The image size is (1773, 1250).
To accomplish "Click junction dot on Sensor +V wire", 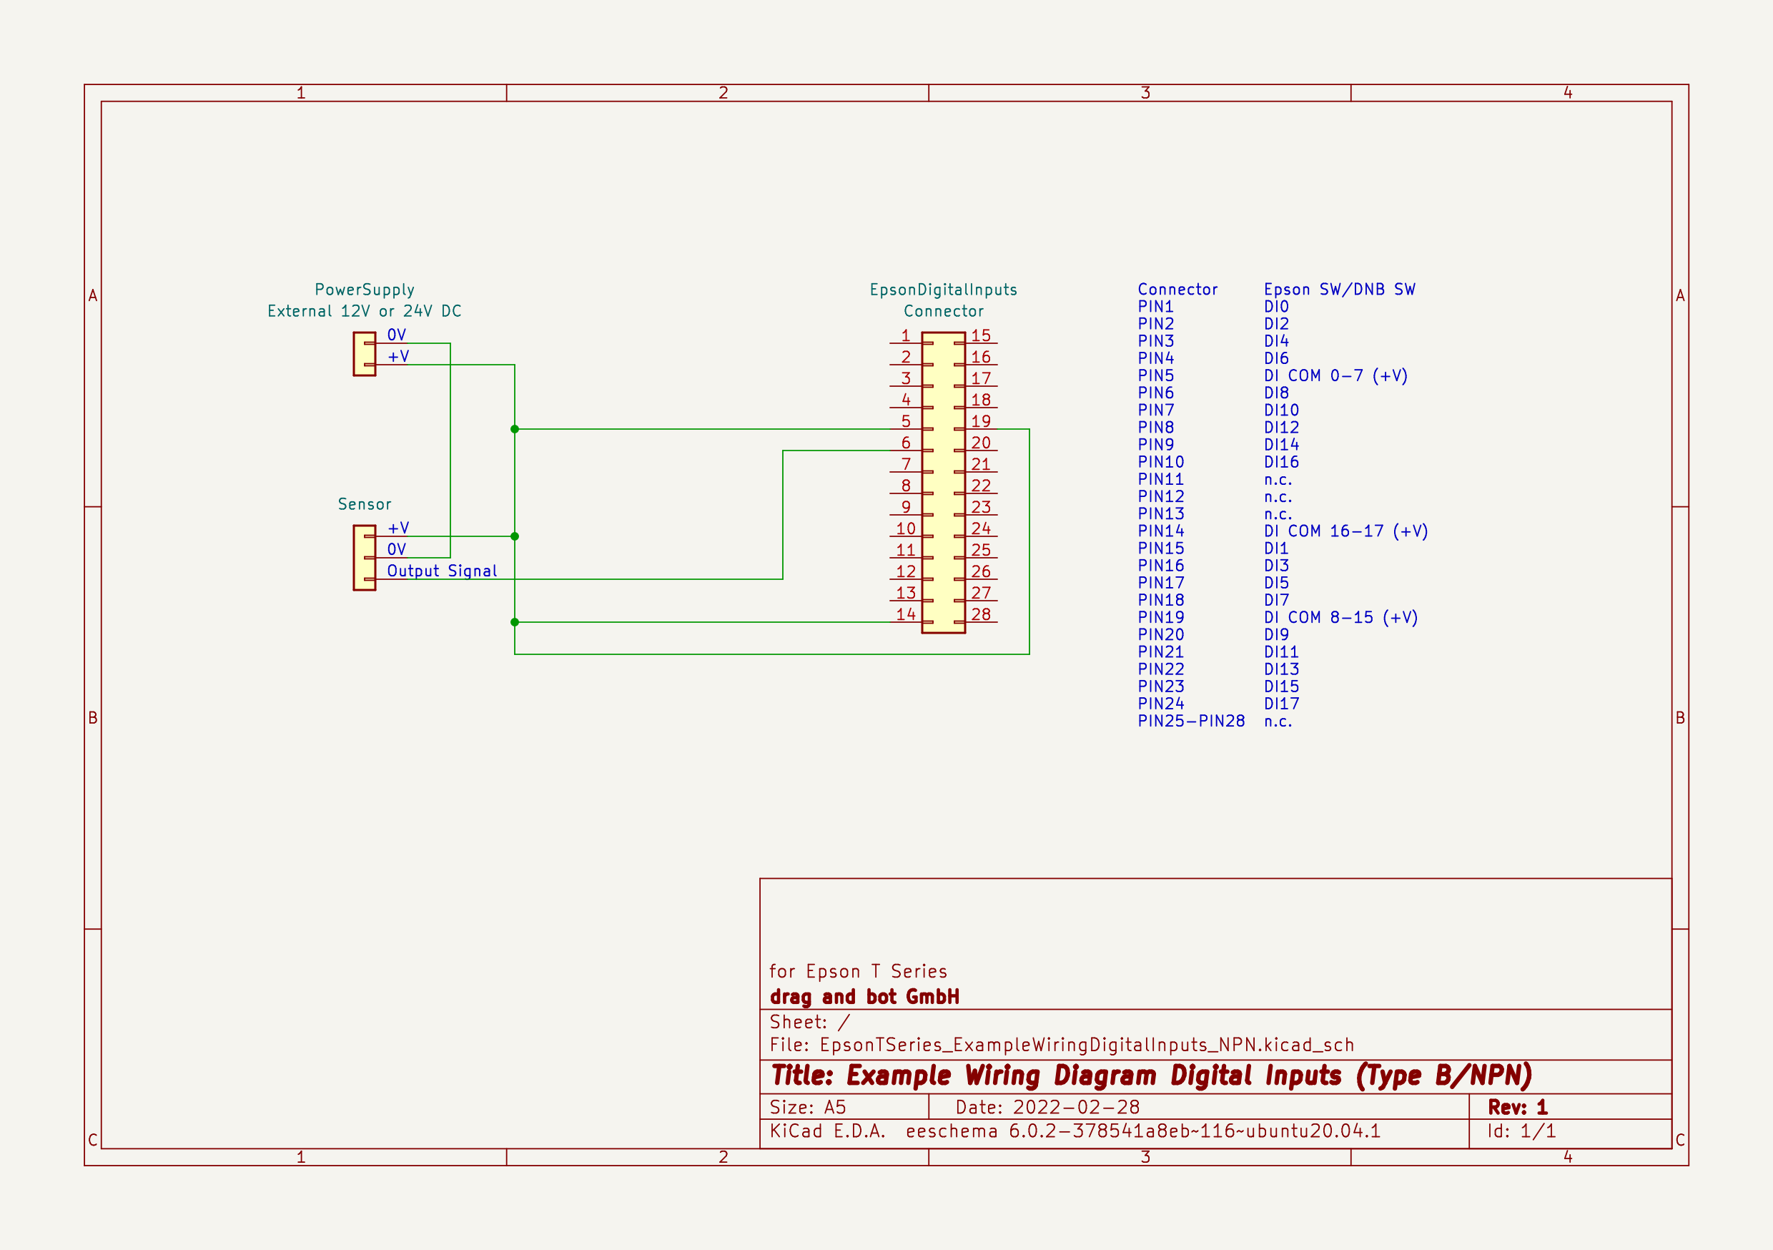I will click(x=515, y=536).
